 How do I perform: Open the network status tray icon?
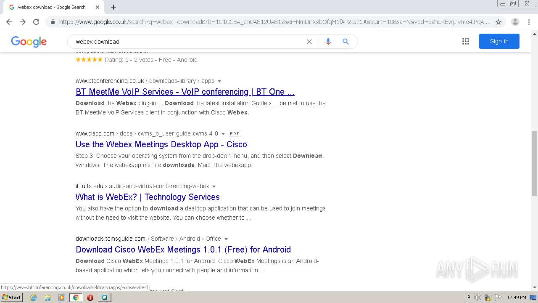[x=488, y=298]
